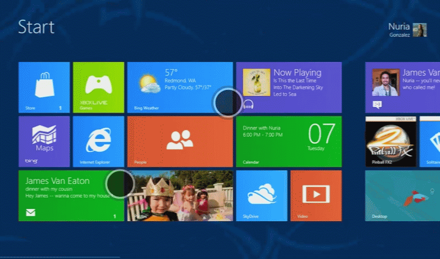Click the 'Led to Sea' track text
Screen dimensions: 440x259
(x=285, y=94)
